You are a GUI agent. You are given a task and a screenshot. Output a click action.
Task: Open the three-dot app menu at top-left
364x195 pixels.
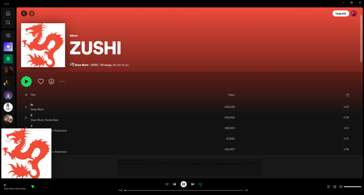coord(6,4)
